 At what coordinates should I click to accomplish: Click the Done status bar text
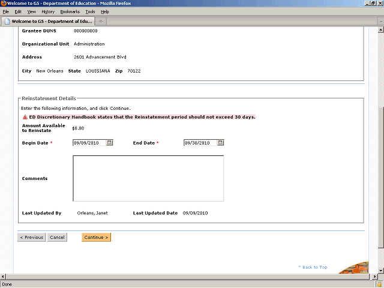point(7,284)
